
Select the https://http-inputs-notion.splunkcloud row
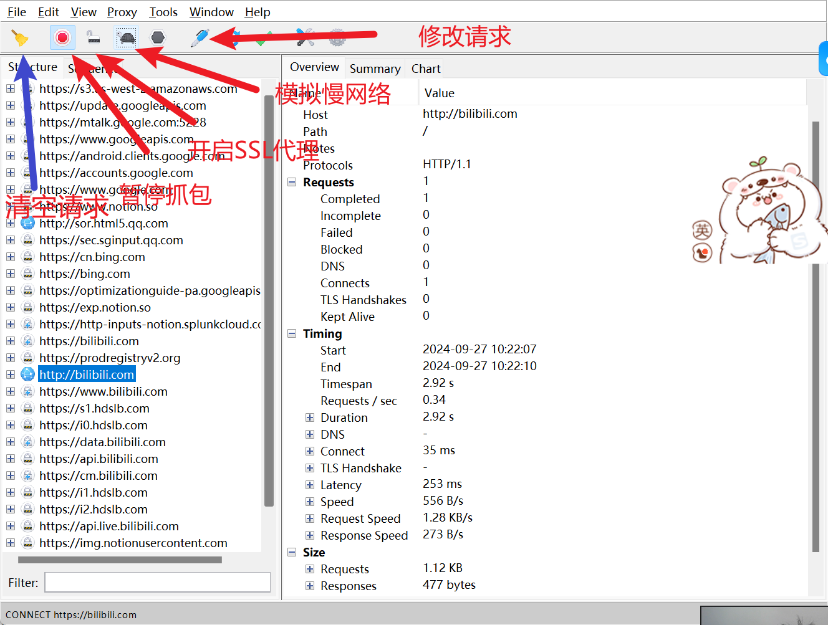(x=150, y=324)
